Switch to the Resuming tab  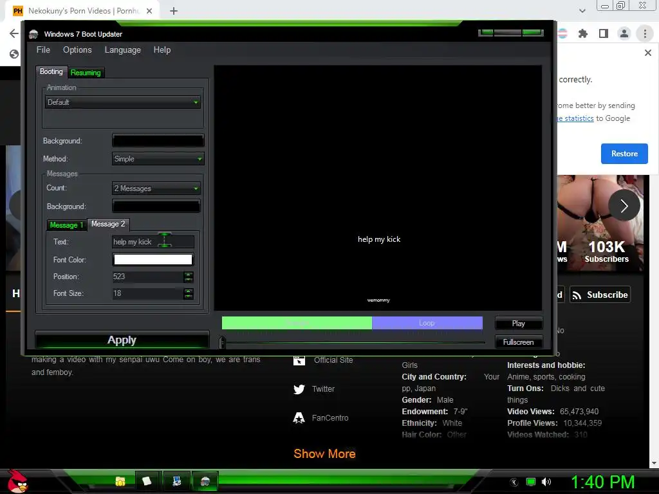pyautogui.click(x=86, y=73)
